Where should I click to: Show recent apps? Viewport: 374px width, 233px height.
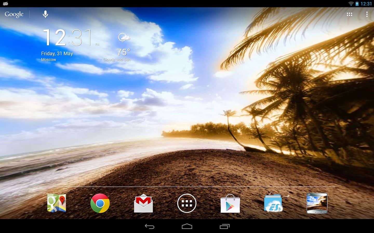tap(225, 227)
